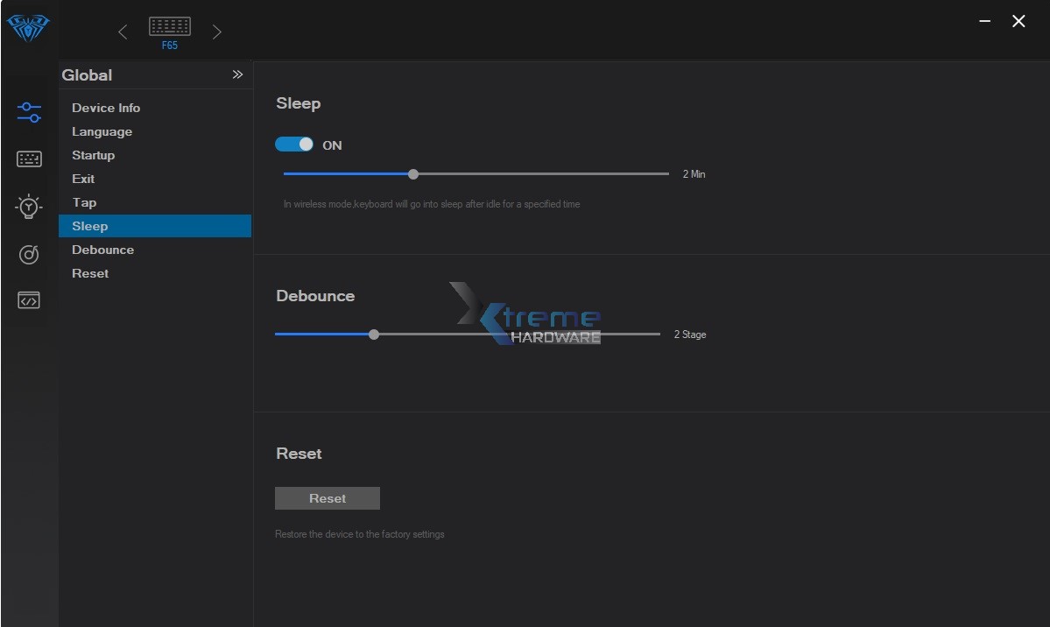Turn off the Sleep ON toggle

click(x=294, y=144)
